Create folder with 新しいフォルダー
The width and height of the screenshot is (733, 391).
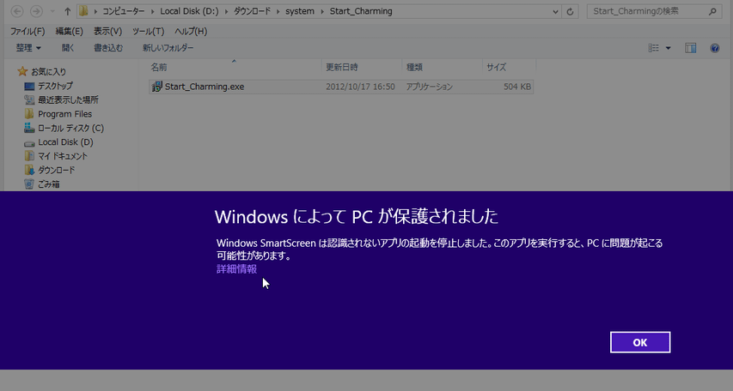[168, 48]
